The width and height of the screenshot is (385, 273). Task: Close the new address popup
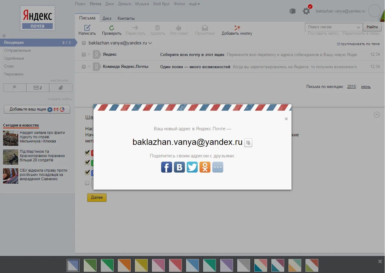click(x=286, y=119)
